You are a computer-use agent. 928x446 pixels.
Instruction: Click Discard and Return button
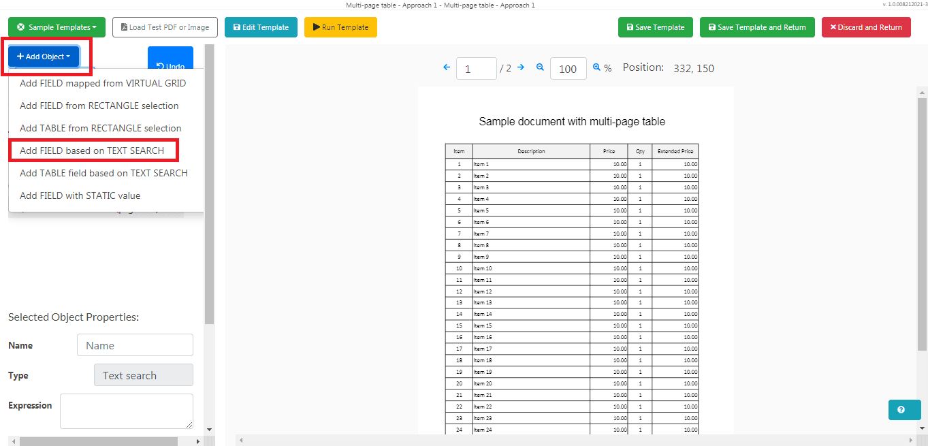(x=865, y=27)
